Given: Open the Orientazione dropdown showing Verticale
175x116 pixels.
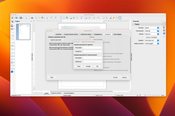Looking at the screenshot, I should click(152, 31).
